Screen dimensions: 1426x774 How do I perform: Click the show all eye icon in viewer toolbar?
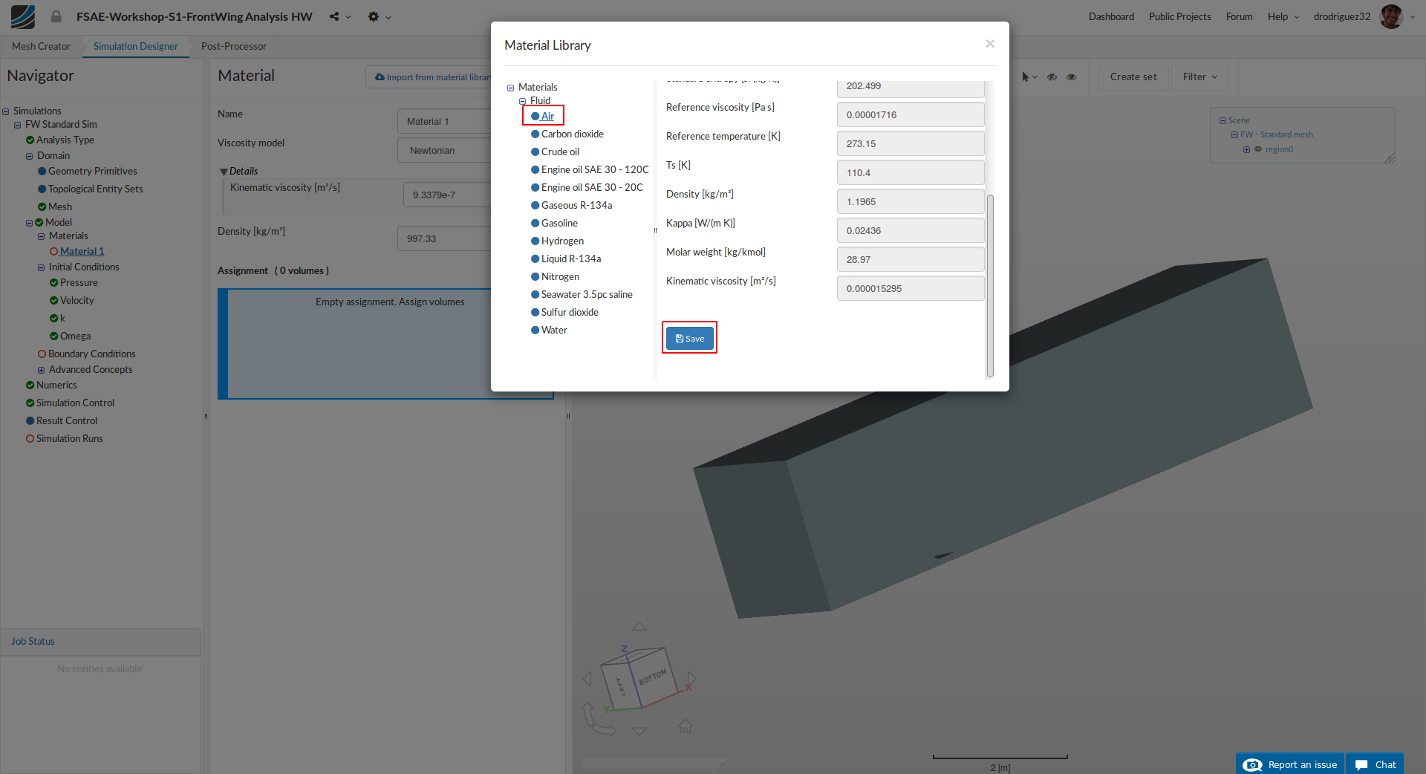pos(1071,77)
